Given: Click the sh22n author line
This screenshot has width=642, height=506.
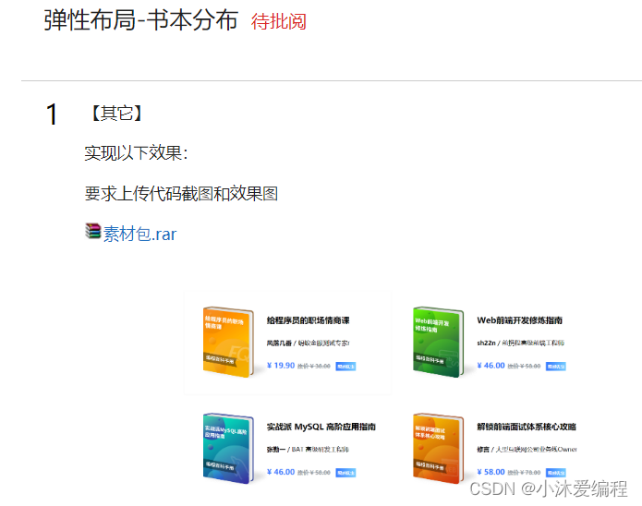Looking at the screenshot, I should pyautogui.click(x=520, y=343).
